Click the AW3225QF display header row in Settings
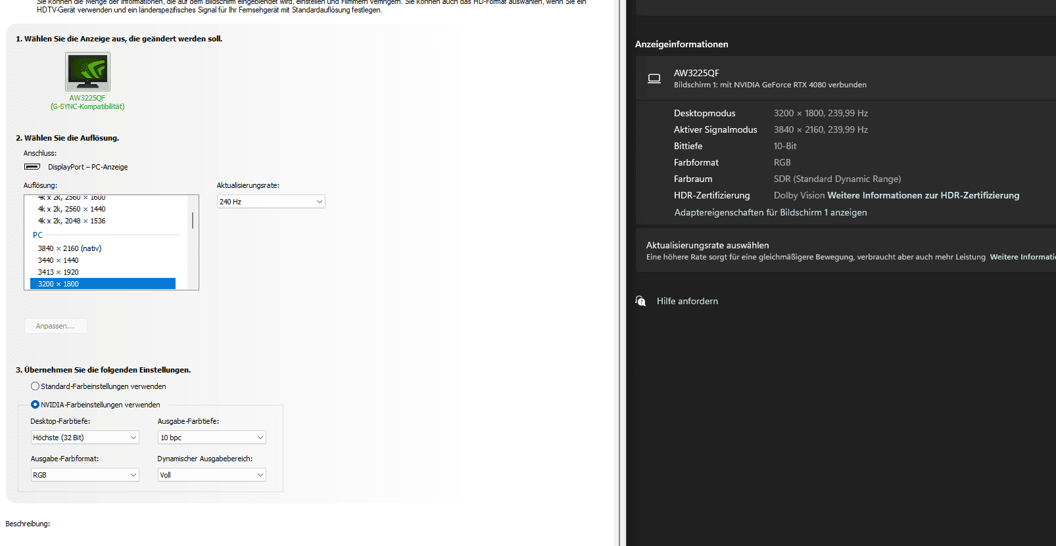The width and height of the screenshot is (1056, 546). pos(846,78)
